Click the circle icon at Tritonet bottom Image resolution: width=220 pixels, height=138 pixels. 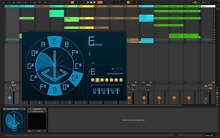coord(84,98)
